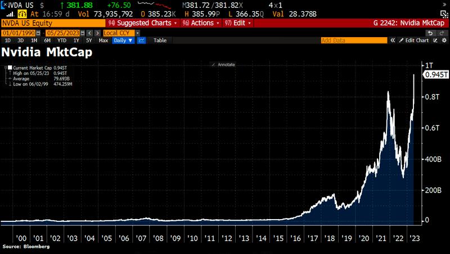Open the Suggested Charts dropdown

[143, 23]
